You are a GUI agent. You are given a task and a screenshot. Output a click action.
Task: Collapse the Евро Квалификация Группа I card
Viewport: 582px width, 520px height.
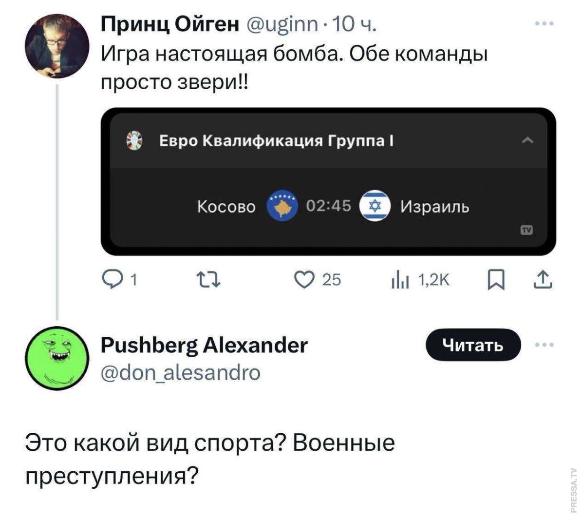[527, 141]
